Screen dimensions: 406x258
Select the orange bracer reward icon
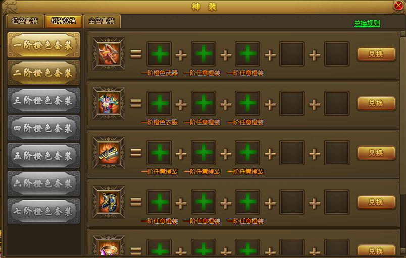click(109, 153)
